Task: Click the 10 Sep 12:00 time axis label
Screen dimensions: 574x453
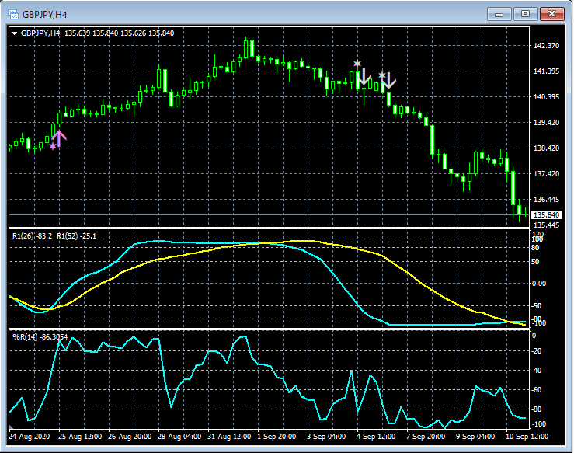Action: coord(527,437)
